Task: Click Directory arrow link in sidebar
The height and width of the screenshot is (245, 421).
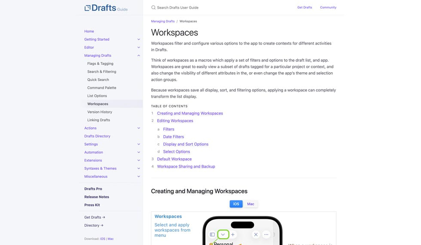Action: [x=94, y=225]
